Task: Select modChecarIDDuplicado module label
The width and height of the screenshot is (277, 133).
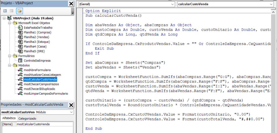Action: [x=39, y=89]
